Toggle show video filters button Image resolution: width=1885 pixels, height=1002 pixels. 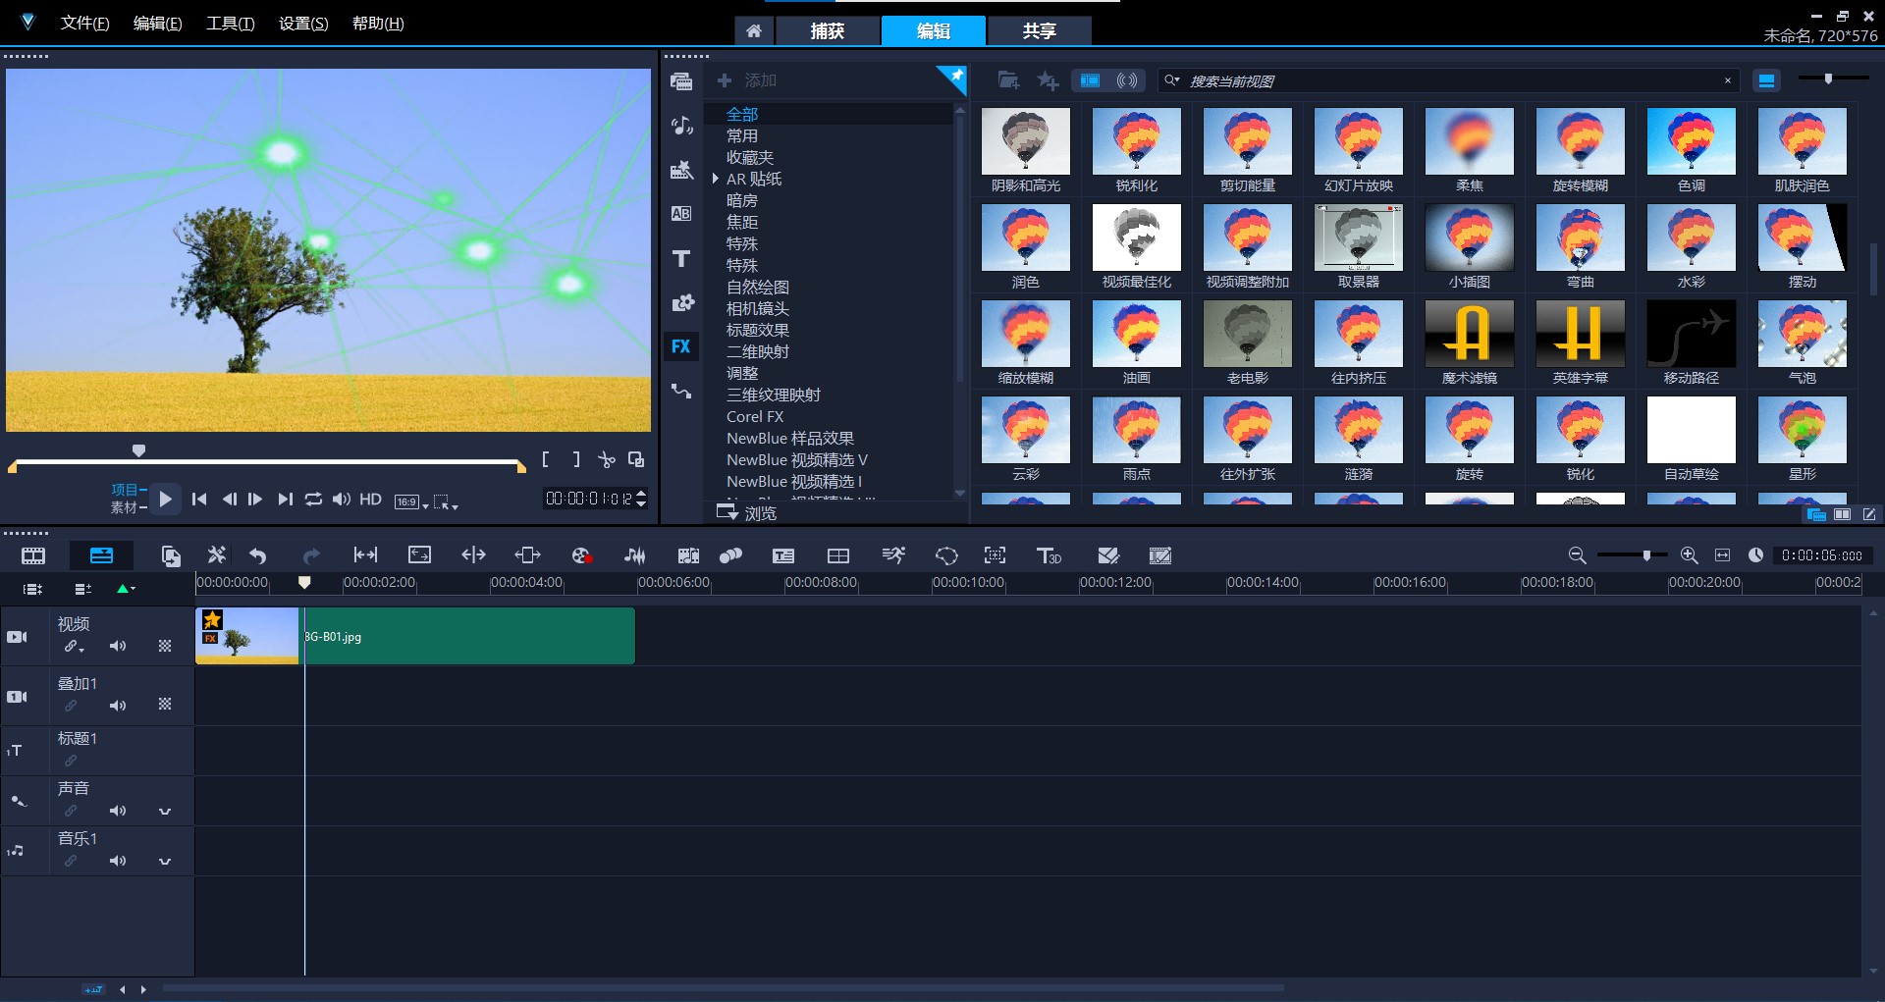(1090, 80)
